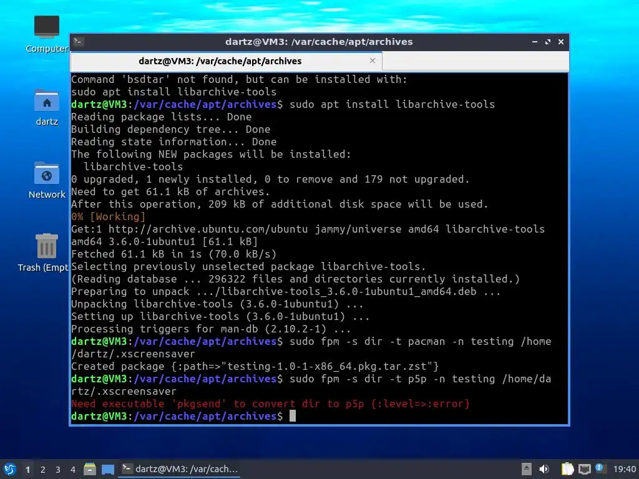This screenshot has height=479, width=639.
Task: Launch the file manager from the panel
Action: tap(90, 469)
